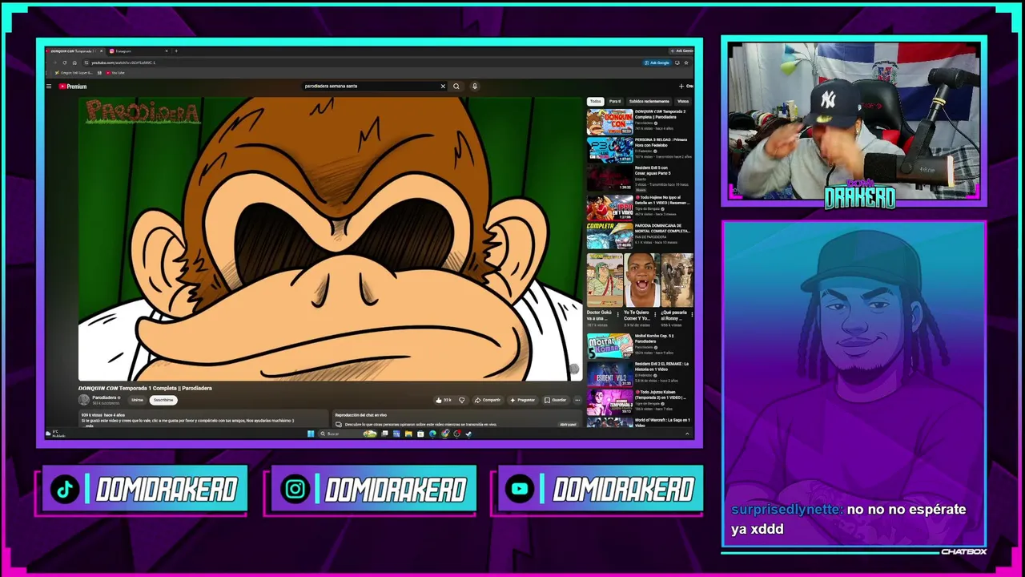
Task: Open World of Warcraft: La Saga video title
Action: coord(662,422)
